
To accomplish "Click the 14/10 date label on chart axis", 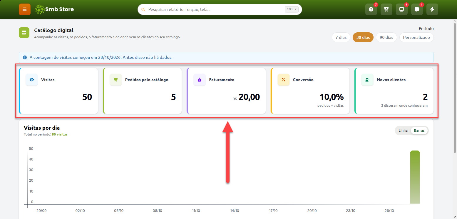I will click(x=235, y=211).
